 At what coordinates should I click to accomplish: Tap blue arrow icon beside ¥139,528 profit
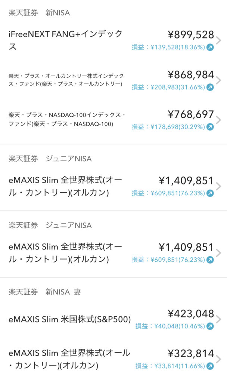point(210,48)
